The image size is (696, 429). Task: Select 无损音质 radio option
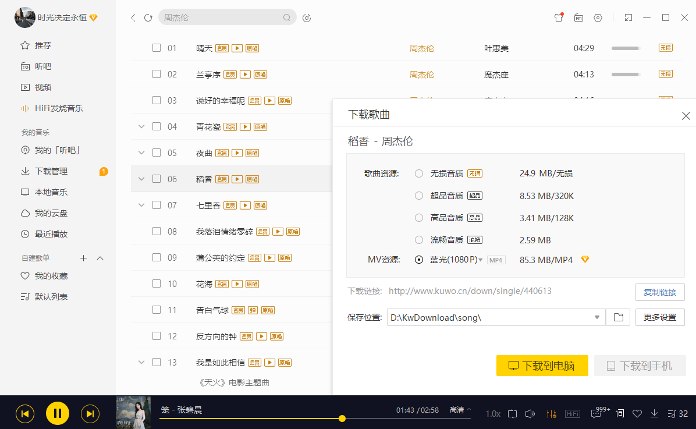pyautogui.click(x=418, y=173)
